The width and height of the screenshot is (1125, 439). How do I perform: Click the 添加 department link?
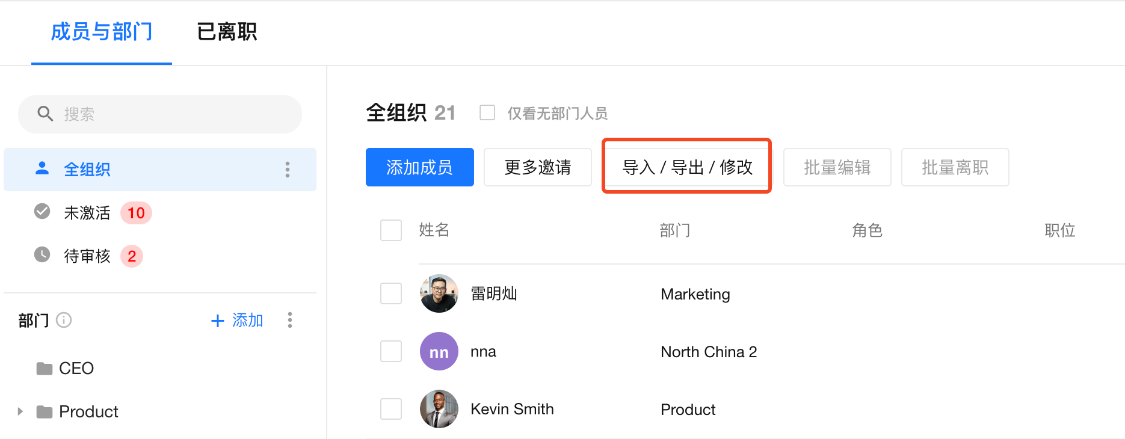point(238,320)
